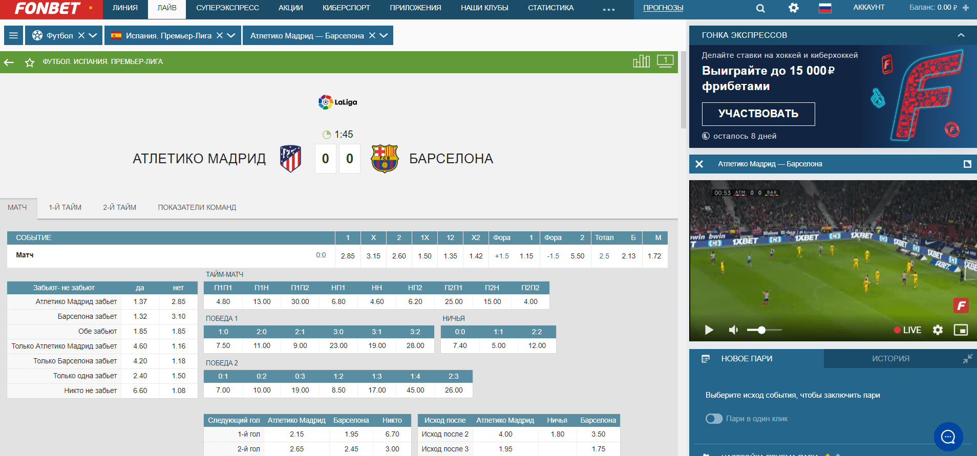Screen dimensions: 977x456
Task: Select correct score 1:0 odds 7.50
Action: tap(223, 345)
